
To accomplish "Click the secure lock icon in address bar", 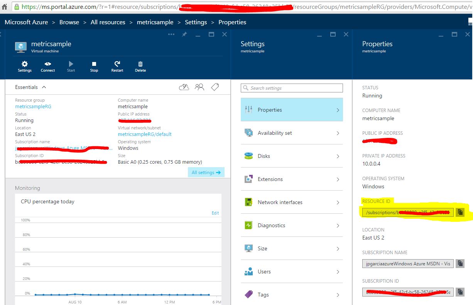I will 17,7.
